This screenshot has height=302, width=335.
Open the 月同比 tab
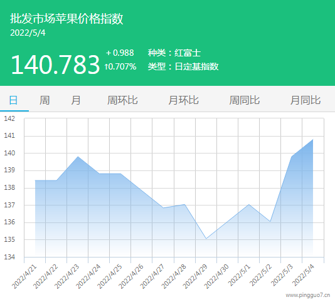(x=306, y=100)
